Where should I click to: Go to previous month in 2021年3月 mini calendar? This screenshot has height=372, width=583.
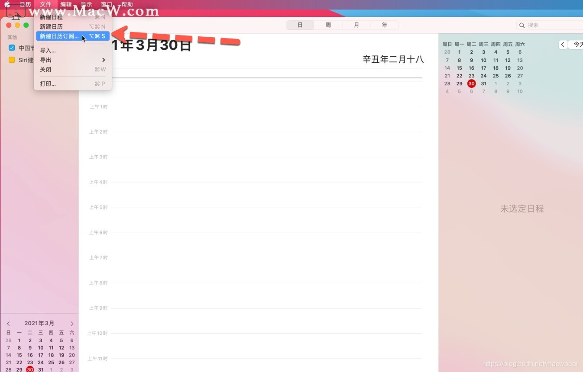point(8,324)
